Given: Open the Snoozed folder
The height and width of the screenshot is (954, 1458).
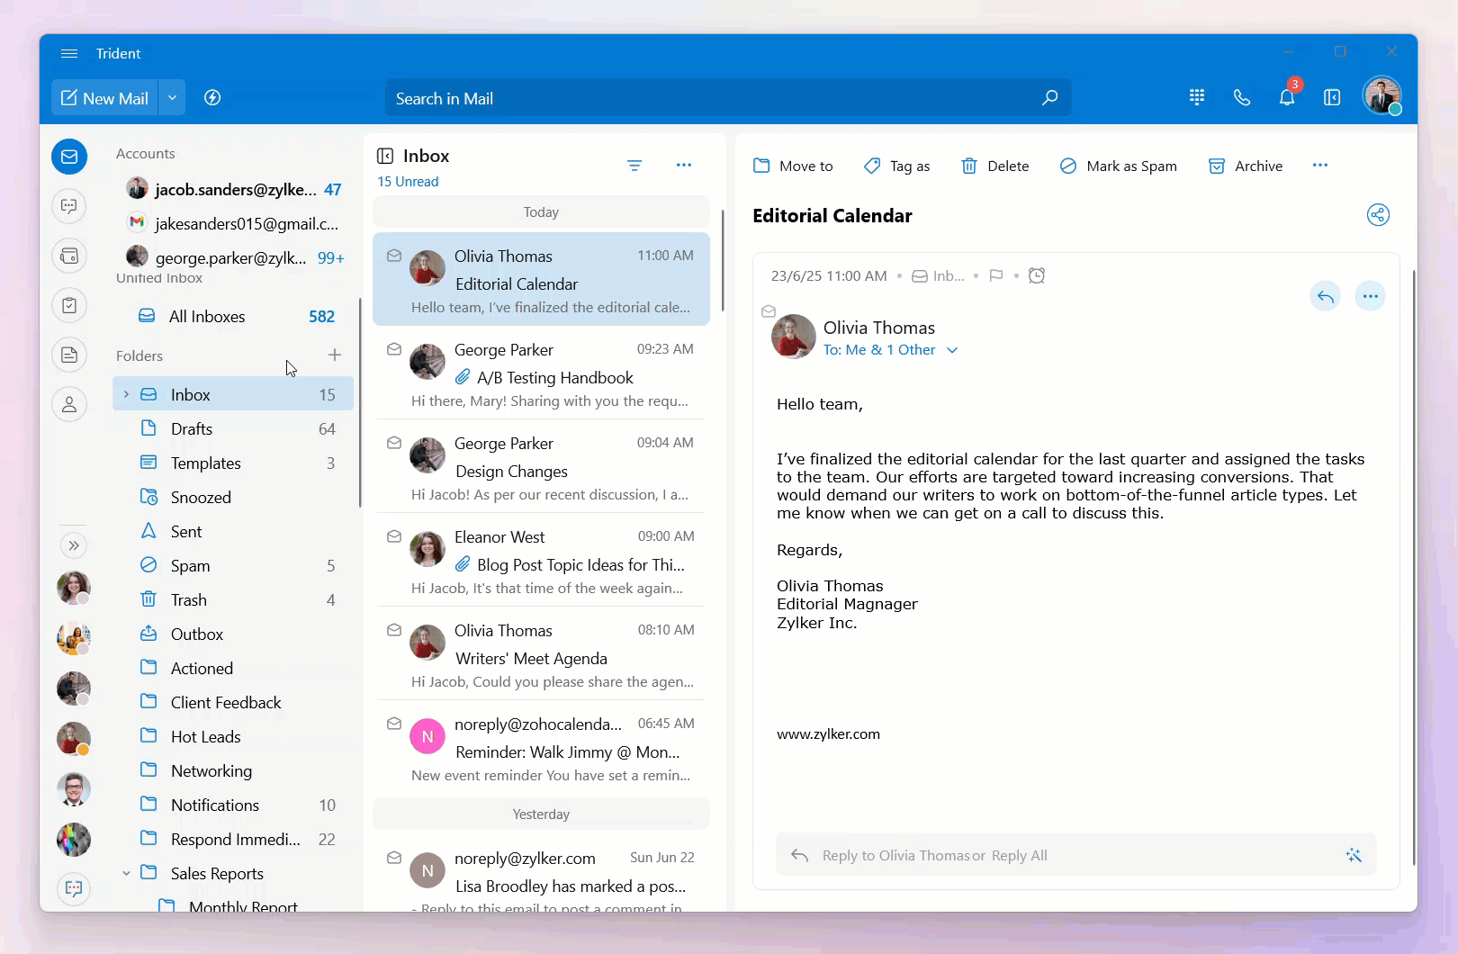Looking at the screenshot, I should point(234,497).
